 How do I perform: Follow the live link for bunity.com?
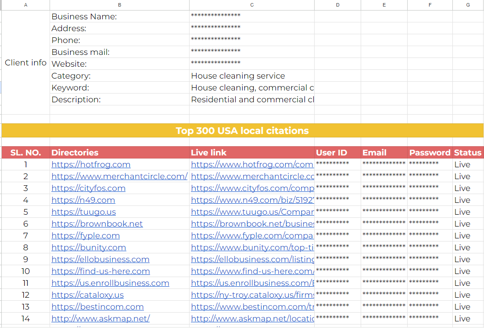[252, 247]
